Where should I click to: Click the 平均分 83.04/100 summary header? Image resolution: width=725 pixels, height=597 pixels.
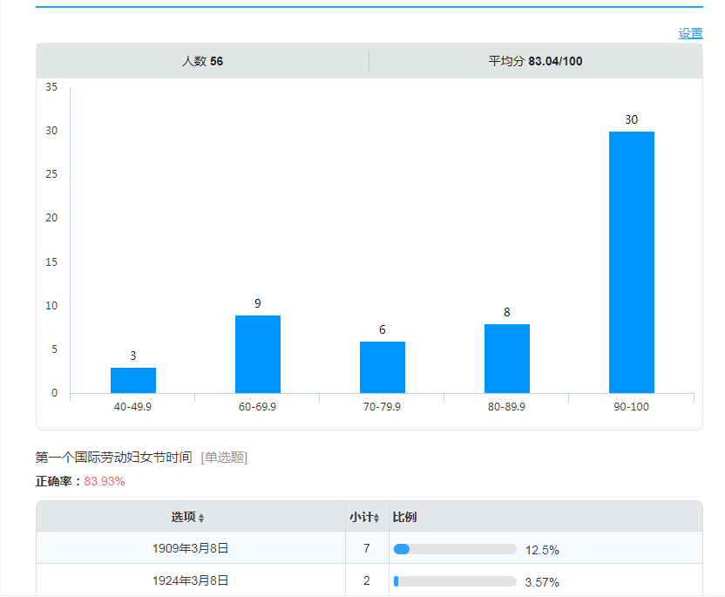535,61
